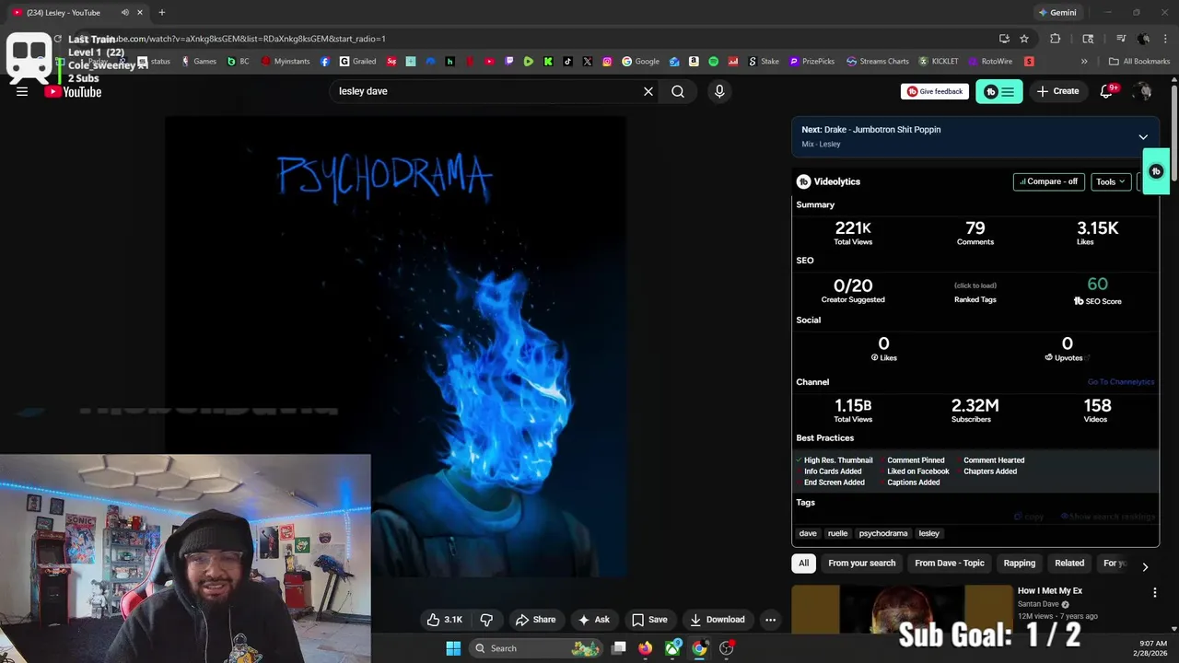Expand the Next up mix playlist chevron

click(1143, 137)
